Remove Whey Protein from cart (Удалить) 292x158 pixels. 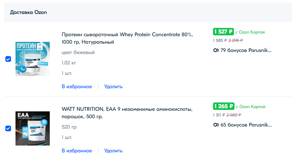[113, 86]
